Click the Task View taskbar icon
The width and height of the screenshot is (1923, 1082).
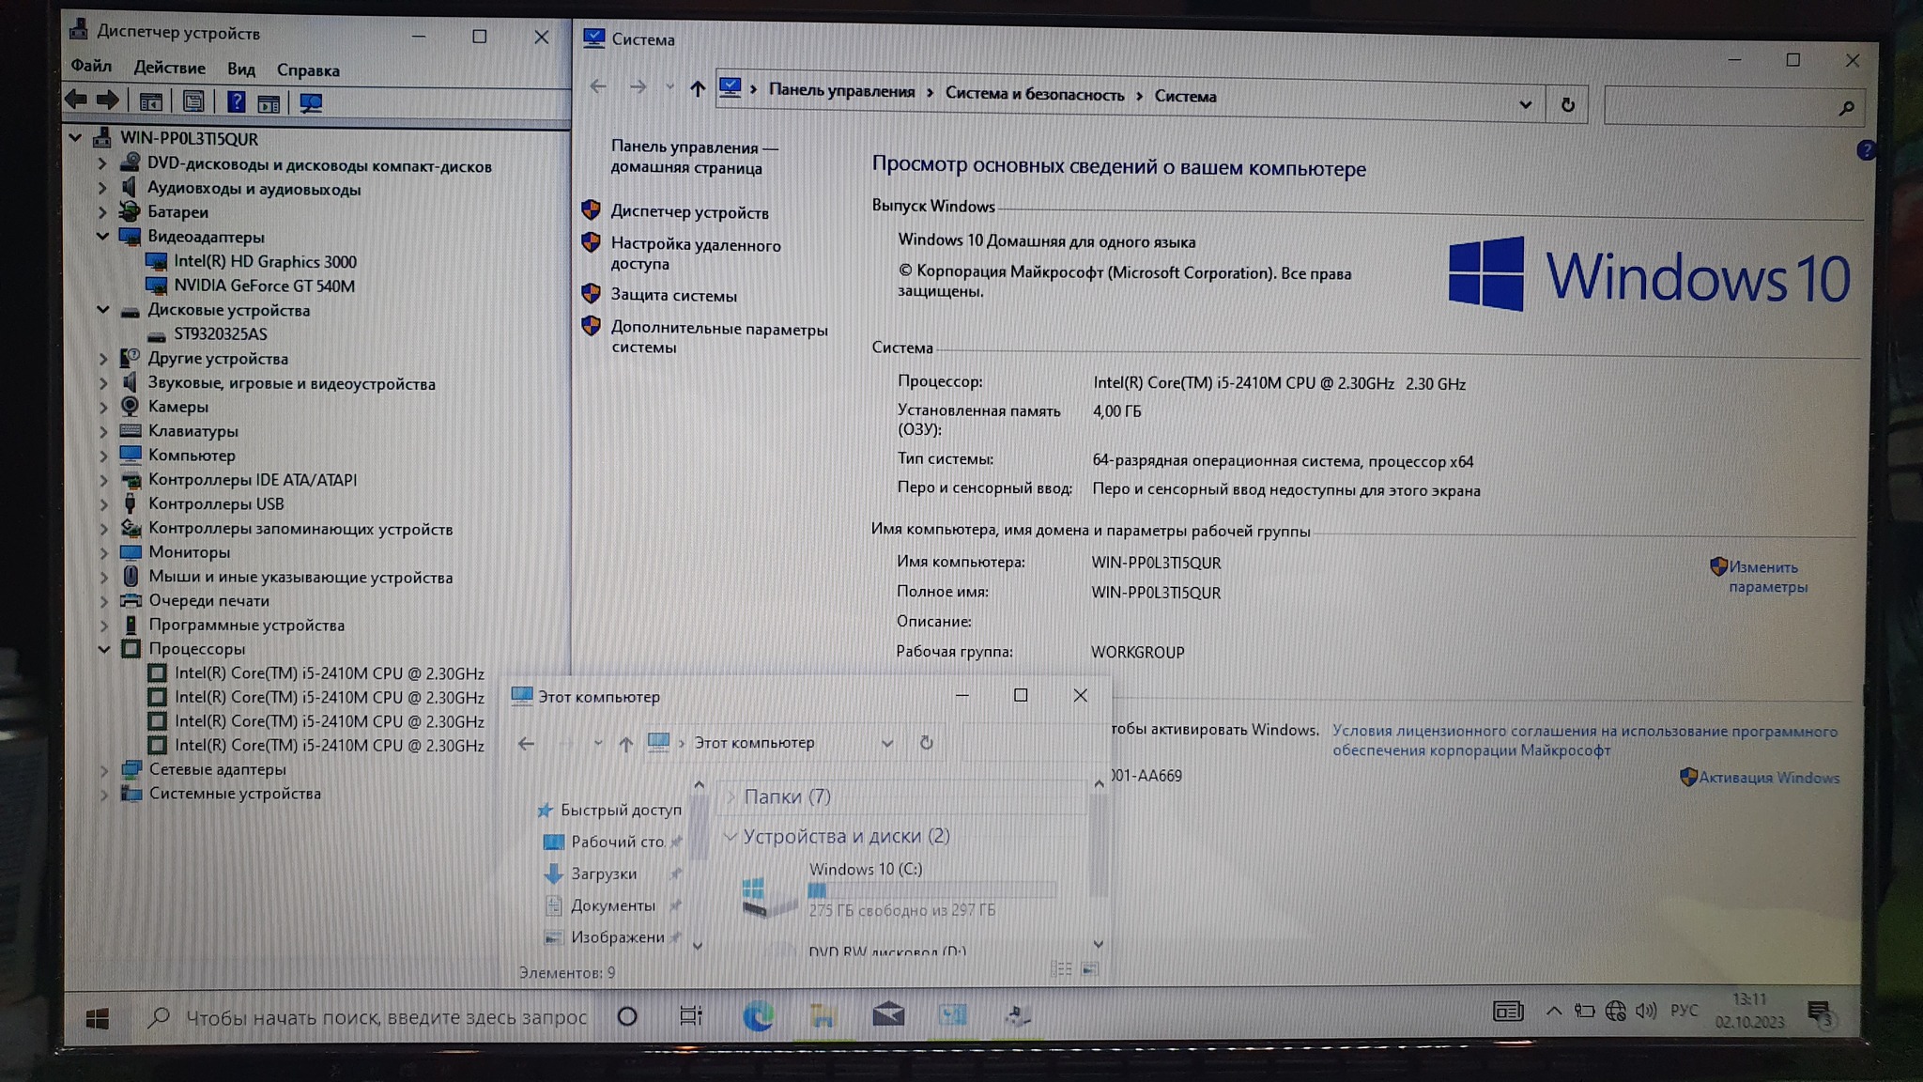point(691,1015)
